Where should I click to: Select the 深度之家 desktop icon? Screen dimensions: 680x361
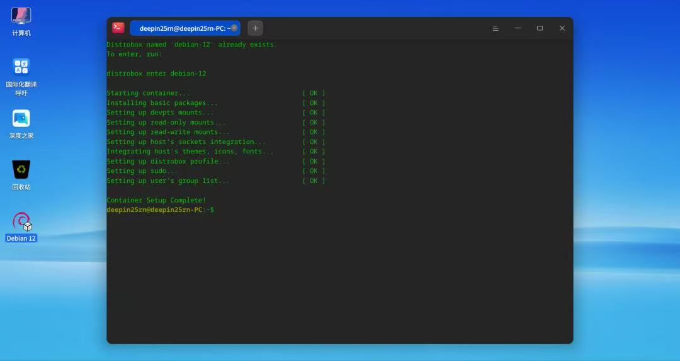pyautogui.click(x=21, y=124)
